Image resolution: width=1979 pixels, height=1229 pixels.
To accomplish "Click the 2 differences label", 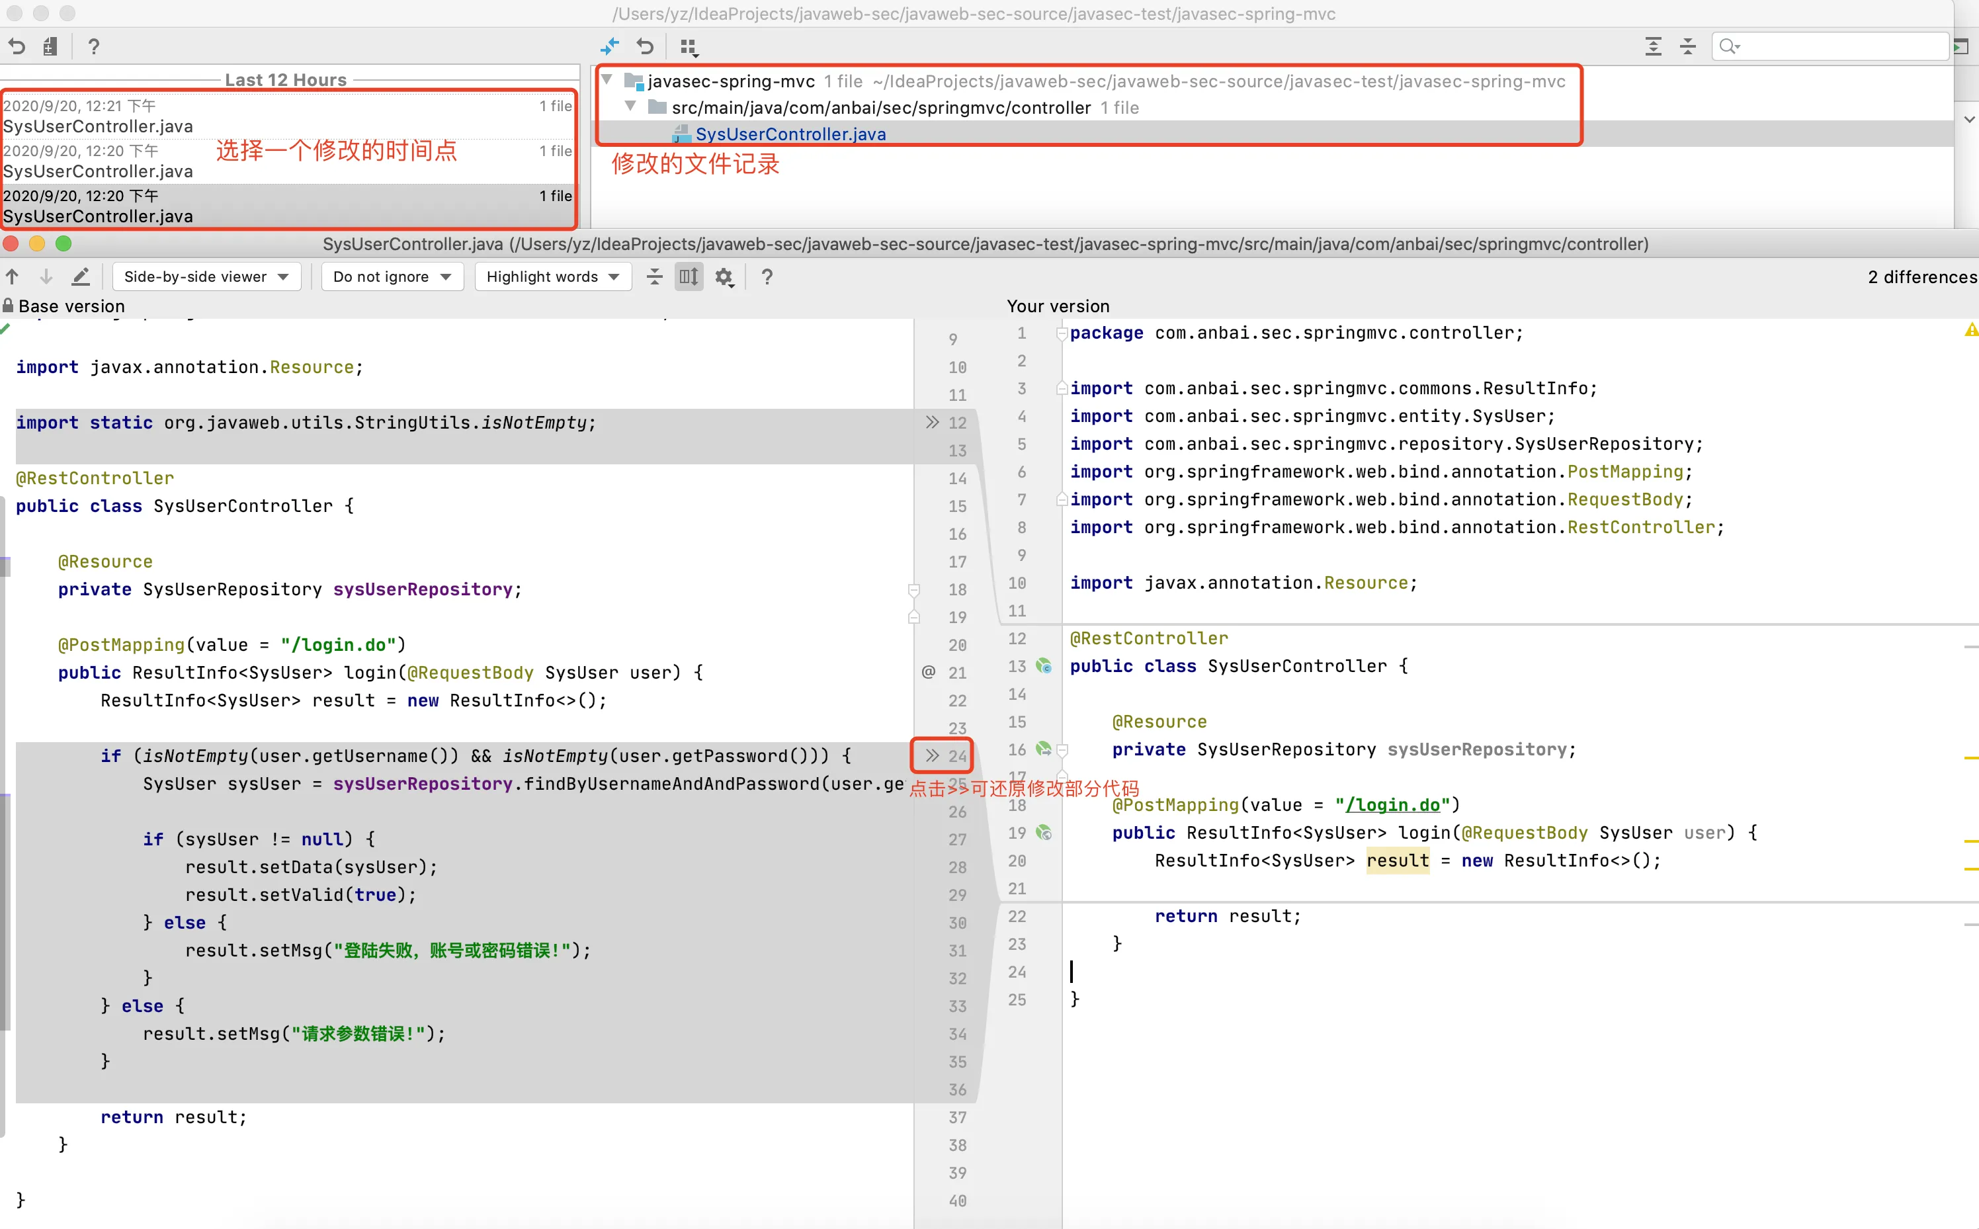I will pyautogui.click(x=1922, y=277).
